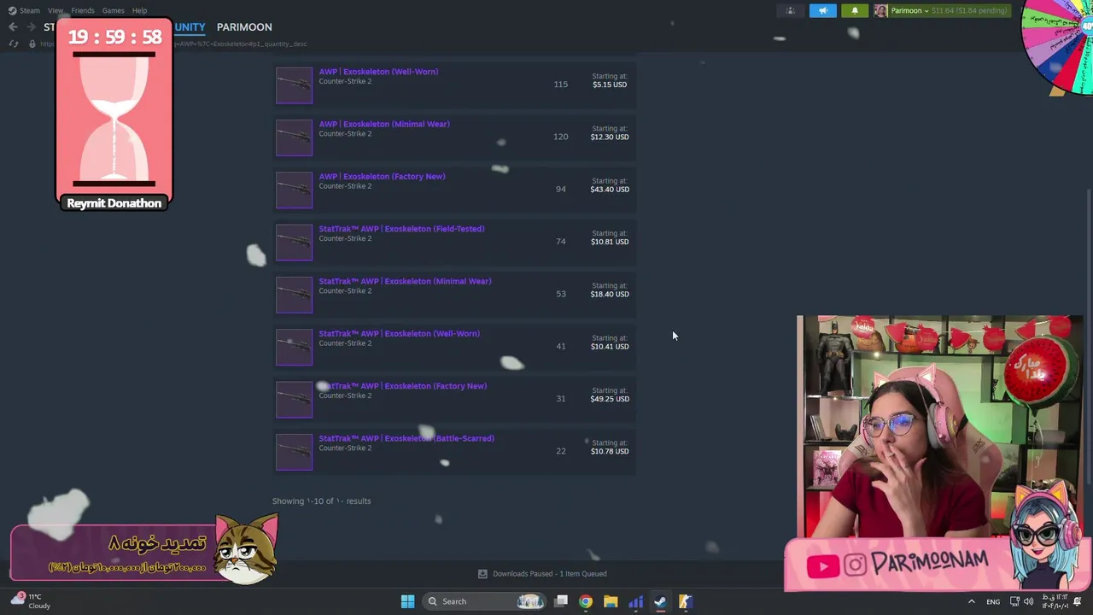Click the Steam taskbar icon

[660, 601]
